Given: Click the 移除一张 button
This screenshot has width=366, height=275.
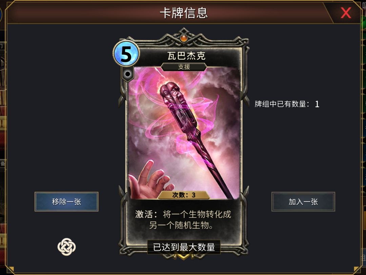Looking at the screenshot, I should [x=66, y=202].
